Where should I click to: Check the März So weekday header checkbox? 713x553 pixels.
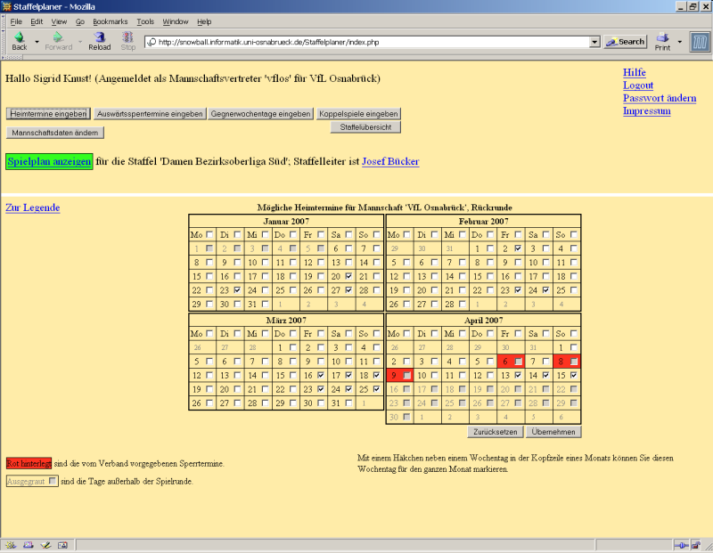(x=376, y=334)
